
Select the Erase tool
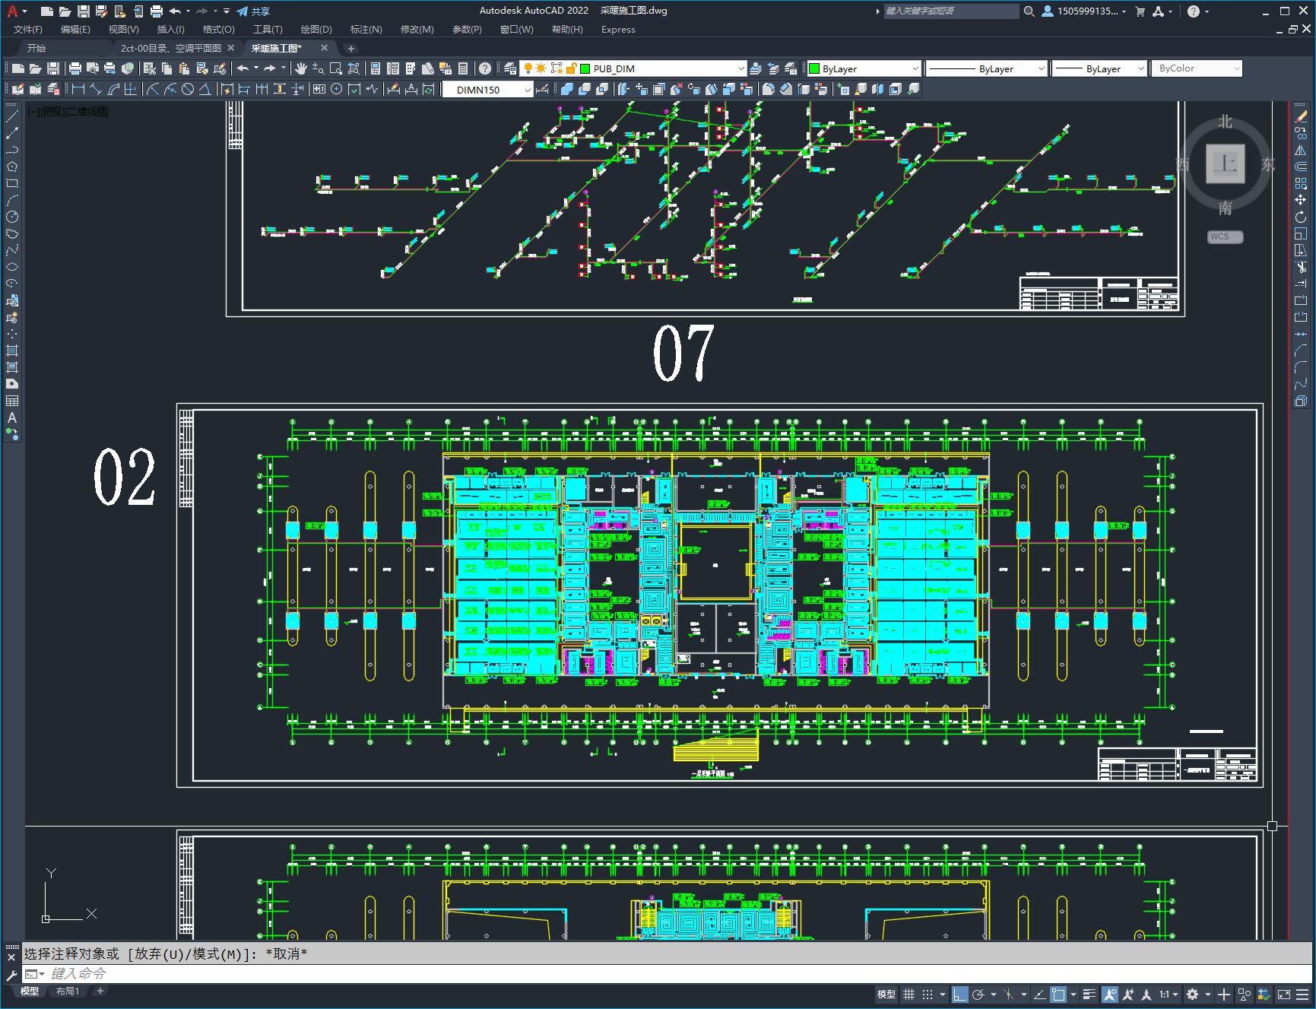click(1301, 116)
